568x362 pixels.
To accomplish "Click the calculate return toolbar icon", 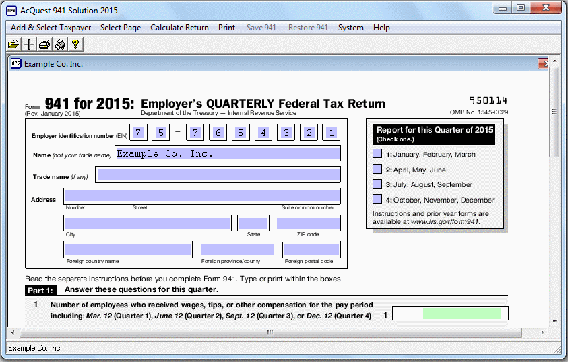I will pyautogui.click(x=60, y=44).
